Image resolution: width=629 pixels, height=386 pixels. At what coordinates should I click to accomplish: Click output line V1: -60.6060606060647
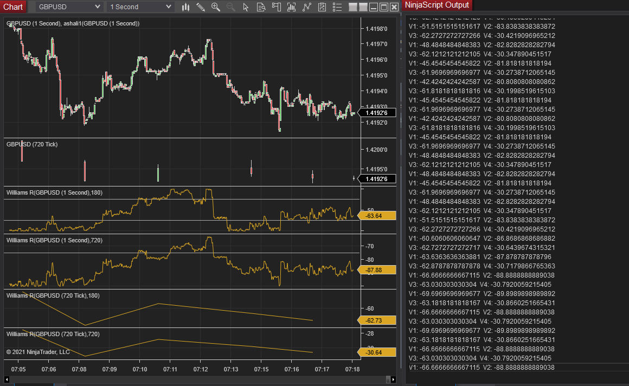pos(482,239)
